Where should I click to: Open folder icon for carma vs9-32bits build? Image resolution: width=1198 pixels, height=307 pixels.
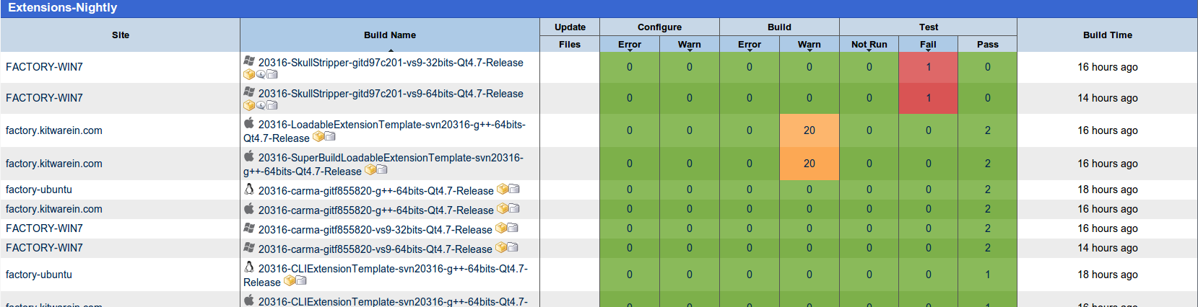coord(513,228)
